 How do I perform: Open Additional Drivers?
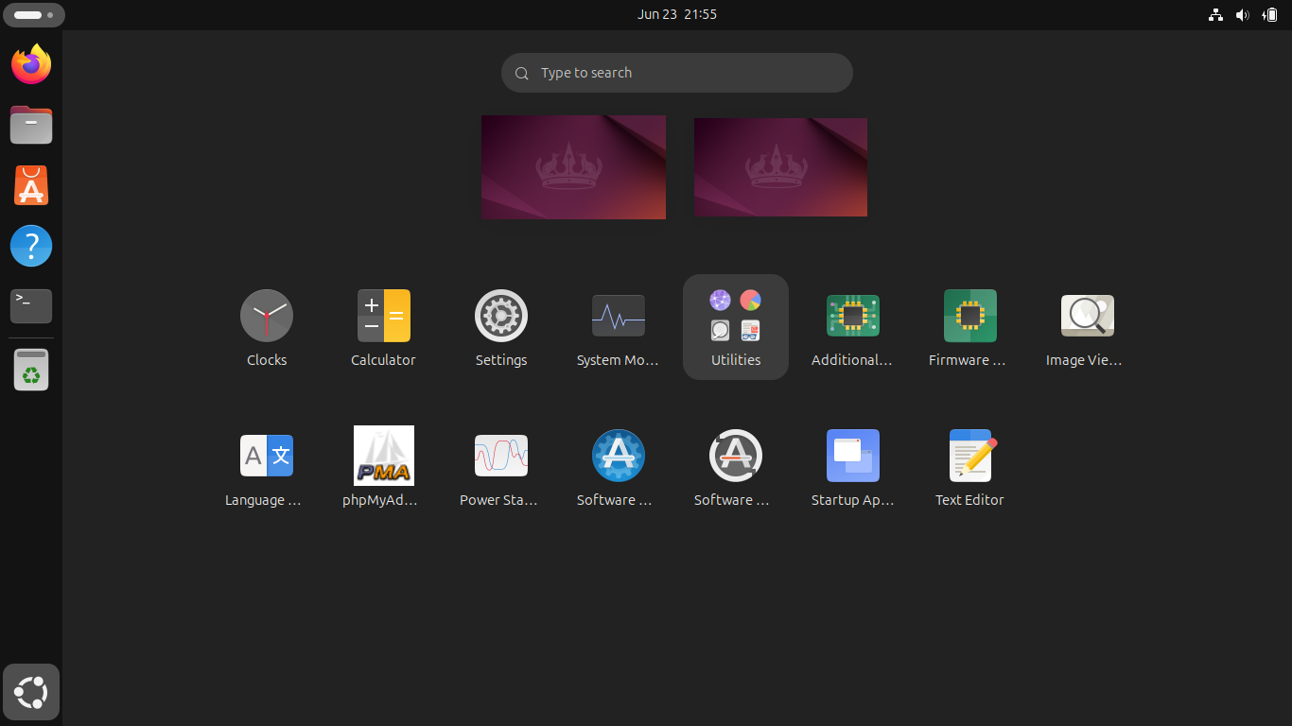coord(853,327)
